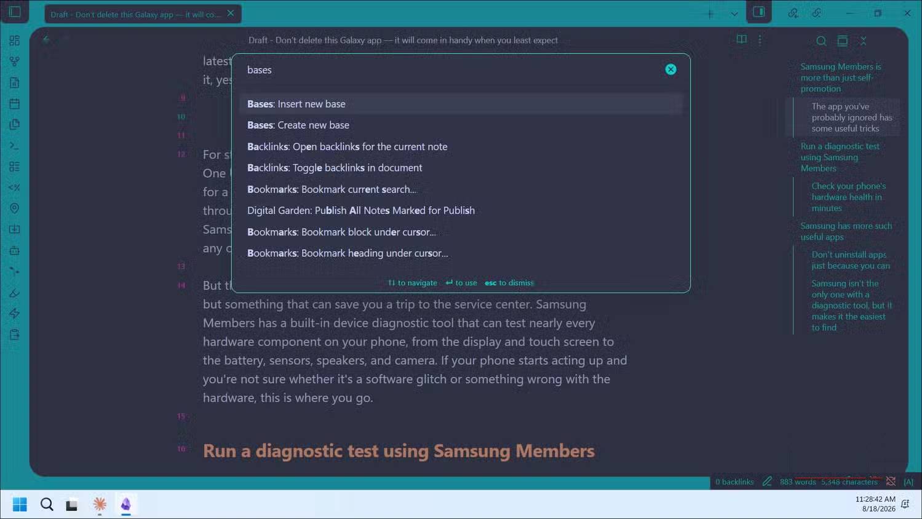This screenshot has width=922, height=519.
Task: Jump to 'The app you've probably ignored' heading
Action: (852, 117)
